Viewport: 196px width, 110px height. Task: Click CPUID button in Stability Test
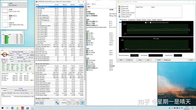point(159,60)
